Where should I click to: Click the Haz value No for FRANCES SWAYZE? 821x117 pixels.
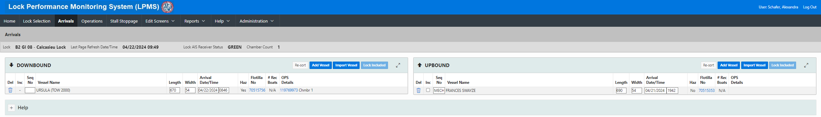tap(693, 91)
